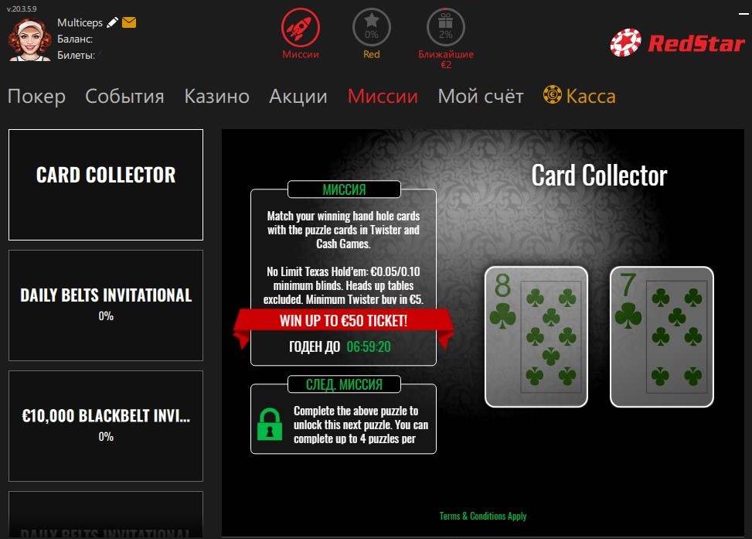
Task: Click the green padlock icon
Action: click(x=270, y=424)
